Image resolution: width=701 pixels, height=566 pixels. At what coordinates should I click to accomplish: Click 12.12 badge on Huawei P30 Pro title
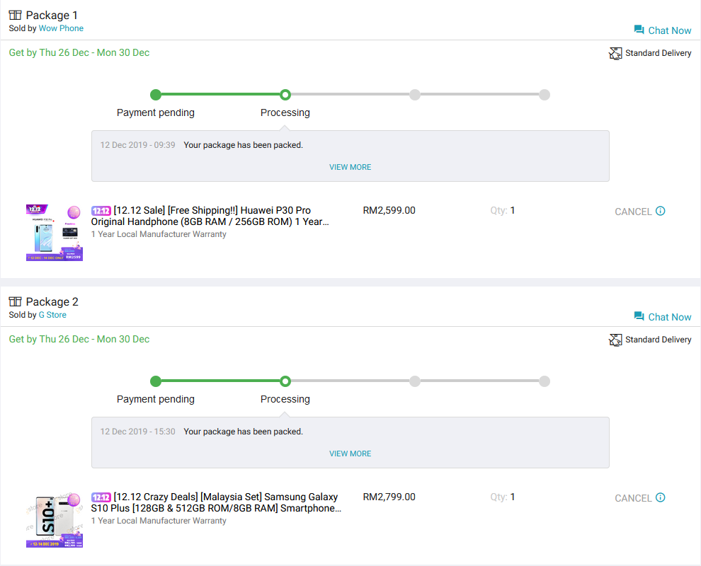click(101, 210)
